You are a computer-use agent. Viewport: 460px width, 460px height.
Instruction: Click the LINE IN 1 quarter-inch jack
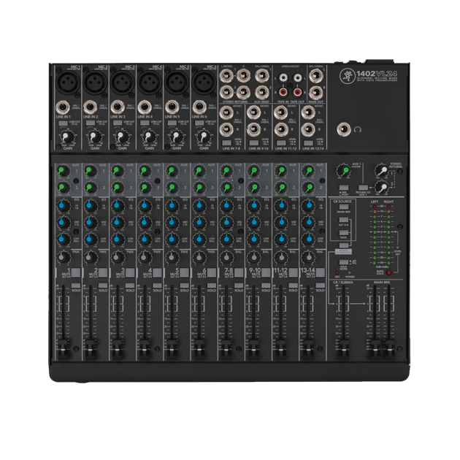pos(63,107)
